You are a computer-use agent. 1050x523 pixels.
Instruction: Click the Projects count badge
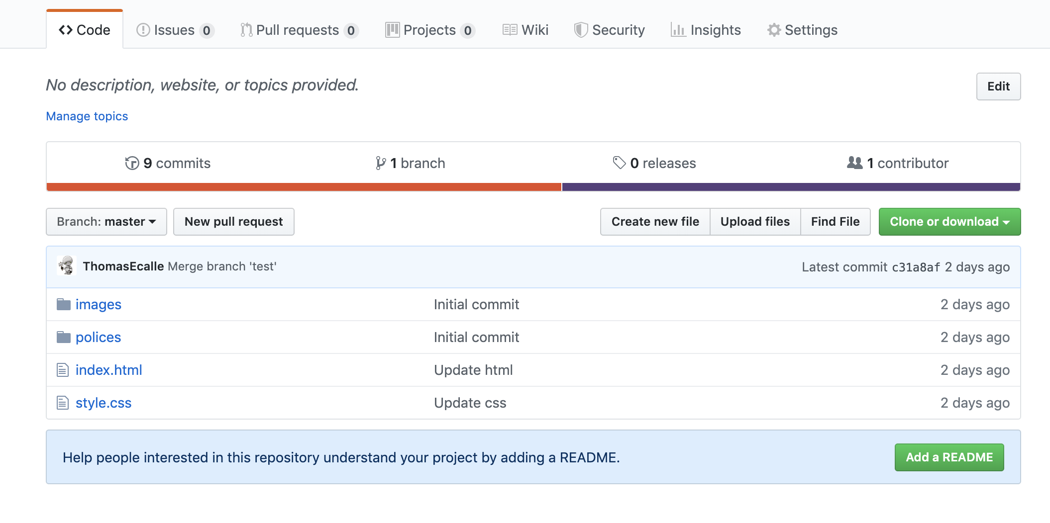pos(468,31)
